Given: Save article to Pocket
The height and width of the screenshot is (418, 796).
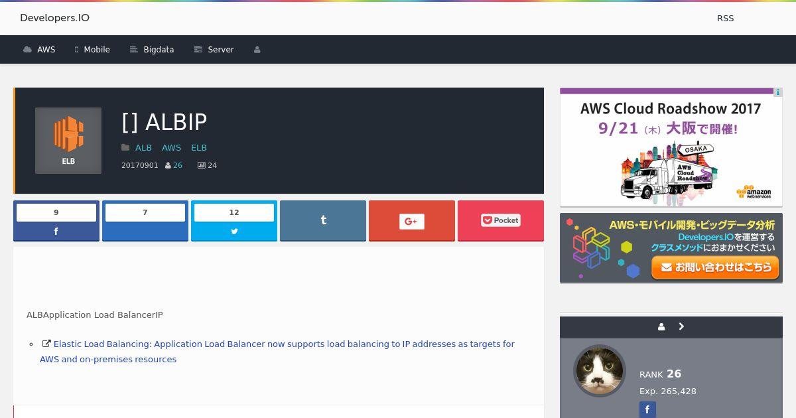Looking at the screenshot, I should (501, 220).
